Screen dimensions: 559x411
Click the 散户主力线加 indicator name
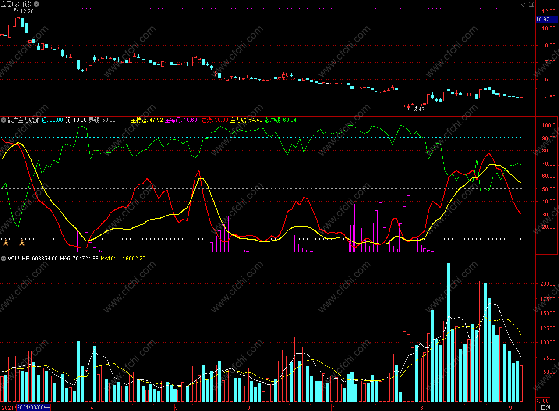pos(24,120)
